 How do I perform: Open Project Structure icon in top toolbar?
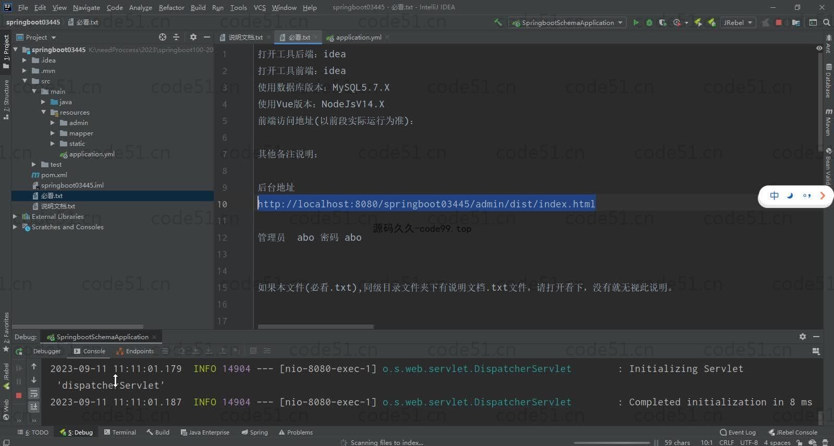796,22
